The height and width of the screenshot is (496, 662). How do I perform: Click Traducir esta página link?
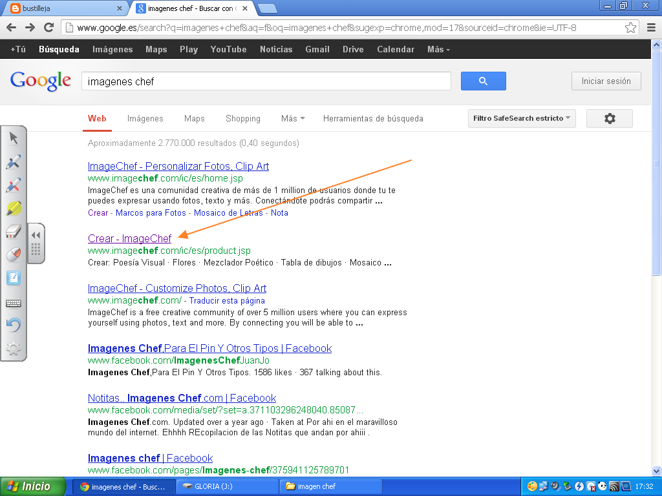(227, 300)
